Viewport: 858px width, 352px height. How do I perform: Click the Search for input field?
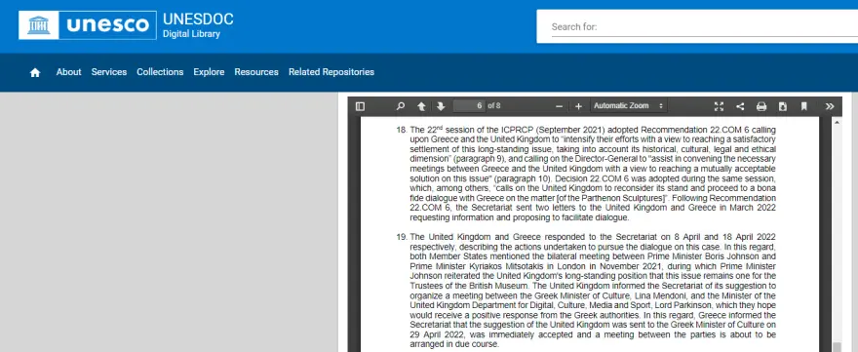pos(704,27)
